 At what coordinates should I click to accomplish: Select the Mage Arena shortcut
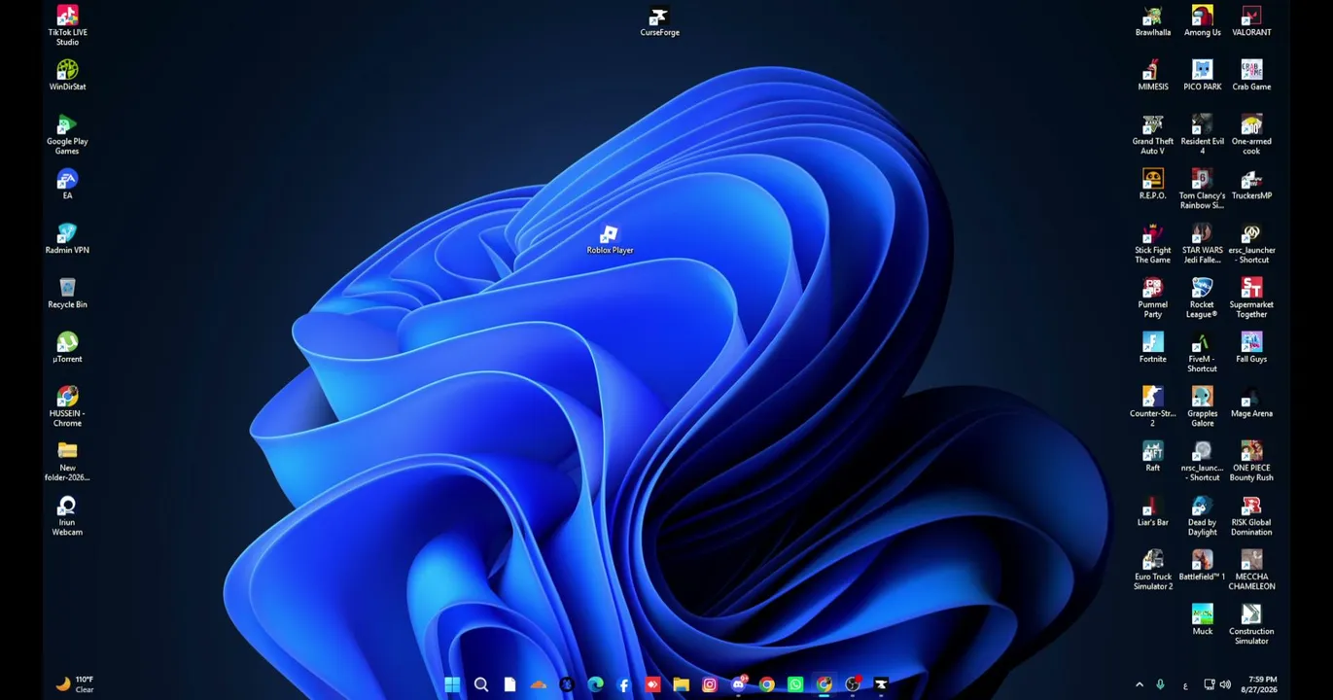click(x=1251, y=402)
